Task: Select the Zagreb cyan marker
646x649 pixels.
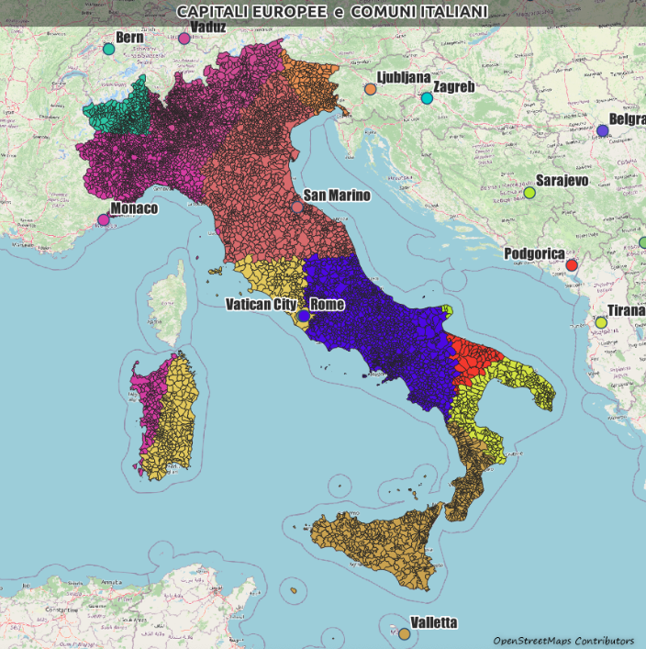Action: click(427, 98)
